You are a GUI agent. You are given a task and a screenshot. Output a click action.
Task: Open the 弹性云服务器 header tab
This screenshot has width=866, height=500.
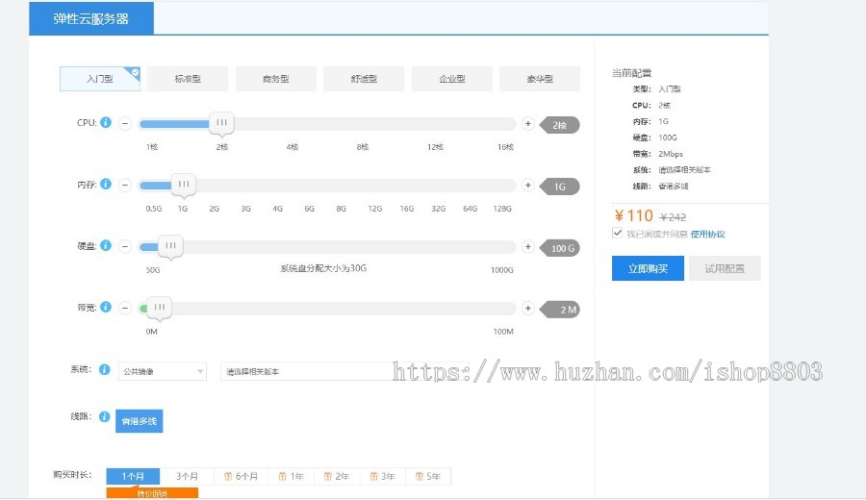pyautogui.click(x=91, y=19)
